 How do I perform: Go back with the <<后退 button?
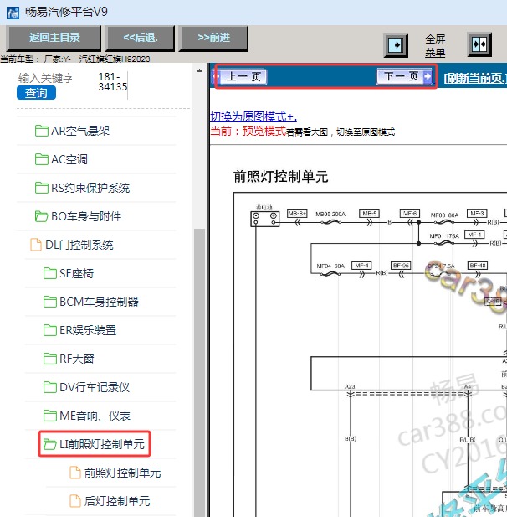click(x=141, y=38)
